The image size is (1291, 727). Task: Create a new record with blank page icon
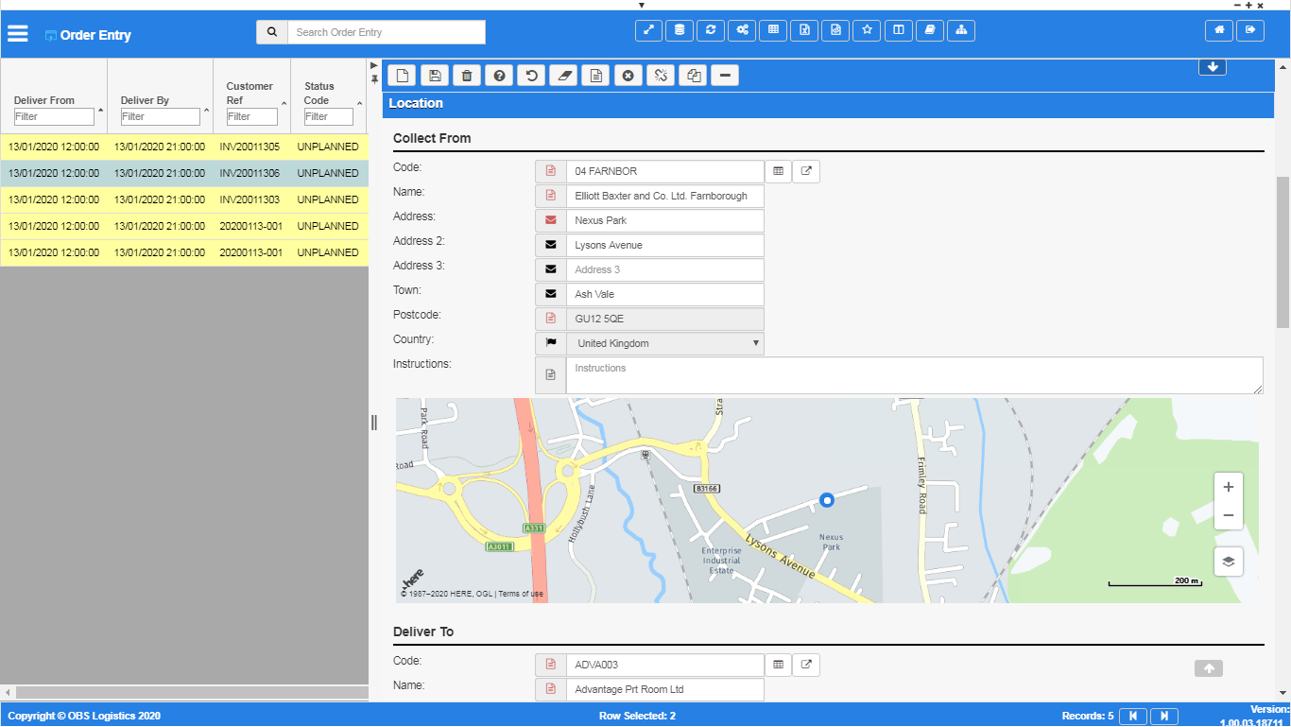(x=403, y=76)
